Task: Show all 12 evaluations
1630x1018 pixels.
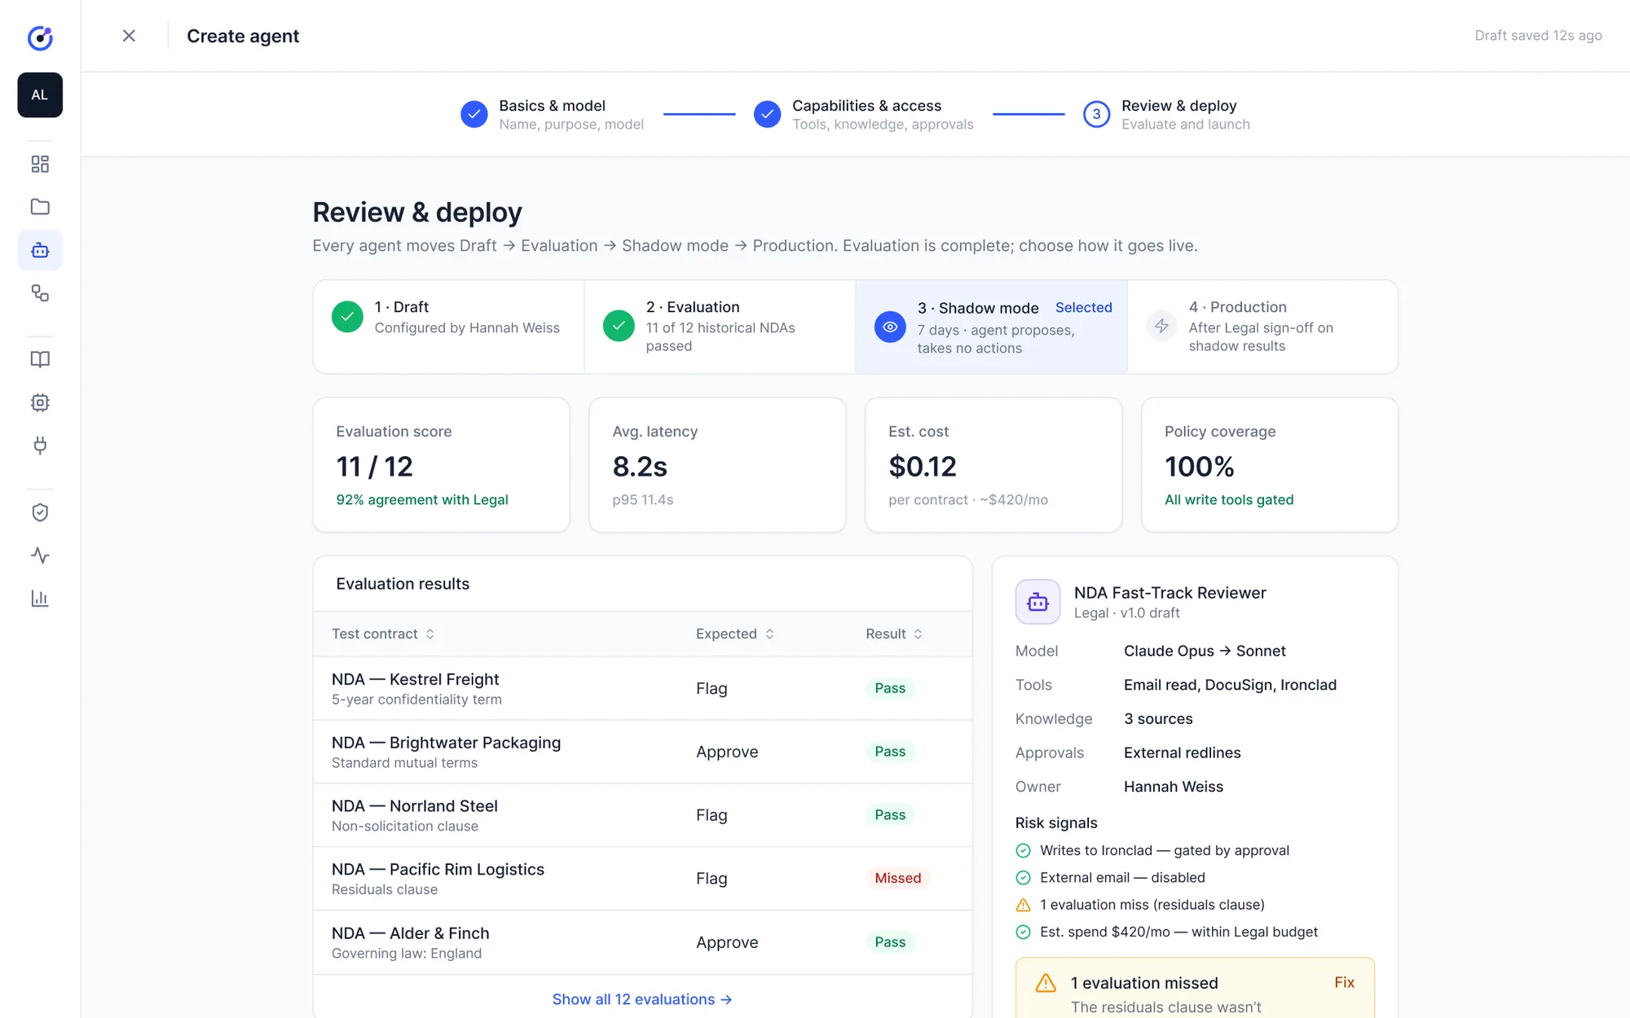Action: (642, 999)
